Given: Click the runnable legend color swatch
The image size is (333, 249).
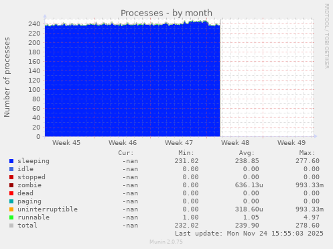Looking at the screenshot, I should 11,217.
